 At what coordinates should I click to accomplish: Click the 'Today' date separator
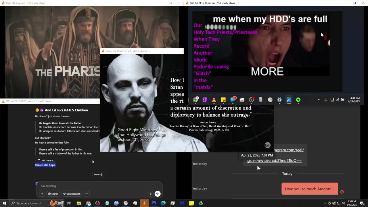pyautogui.click(x=287, y=174)
